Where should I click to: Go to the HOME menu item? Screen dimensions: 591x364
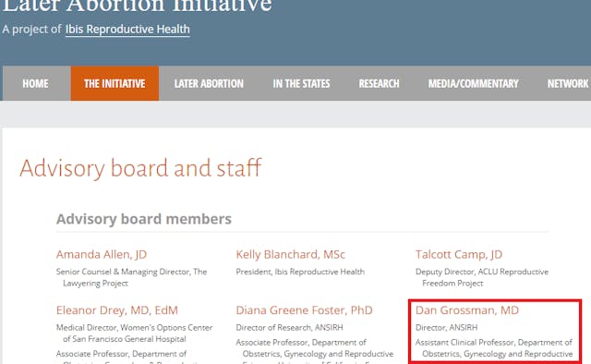pos(35,83)
